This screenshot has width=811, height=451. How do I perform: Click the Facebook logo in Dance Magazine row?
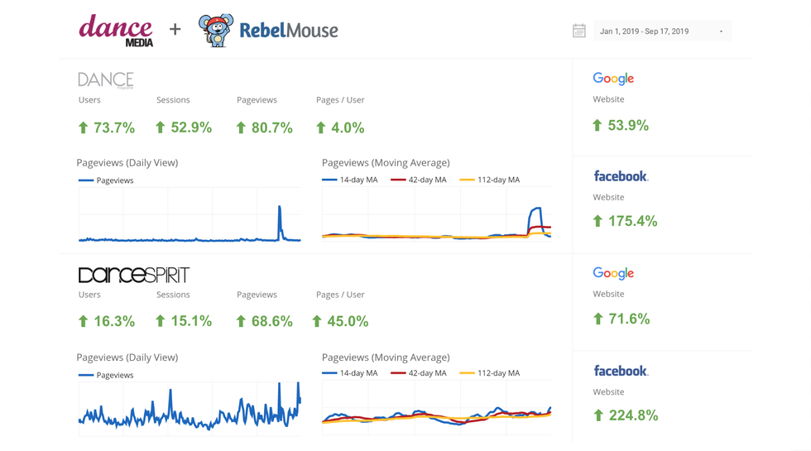click(x=621, y=176)
